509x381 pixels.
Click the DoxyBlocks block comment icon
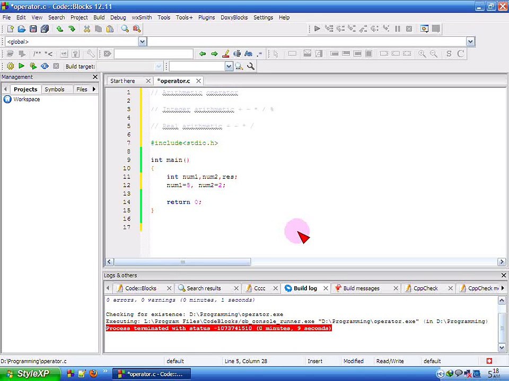tap(37, 54)
